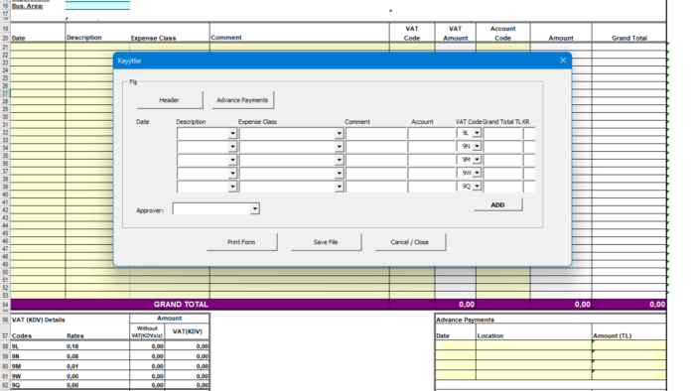695x391 pixels.
Task: Click the 9L code in VAT details
Action: click(x=15, y=346)
